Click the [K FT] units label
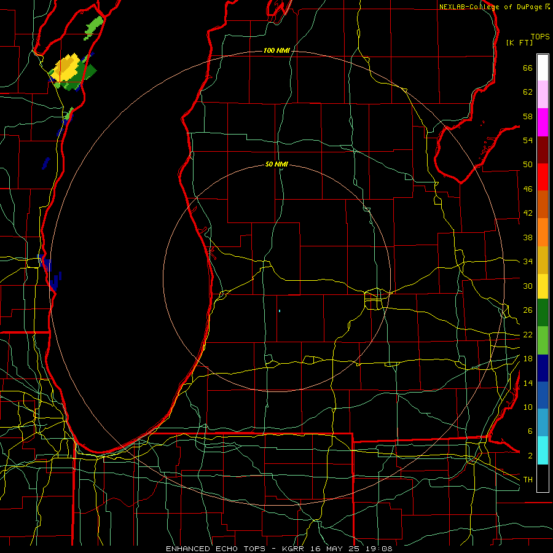 point(519,42)
